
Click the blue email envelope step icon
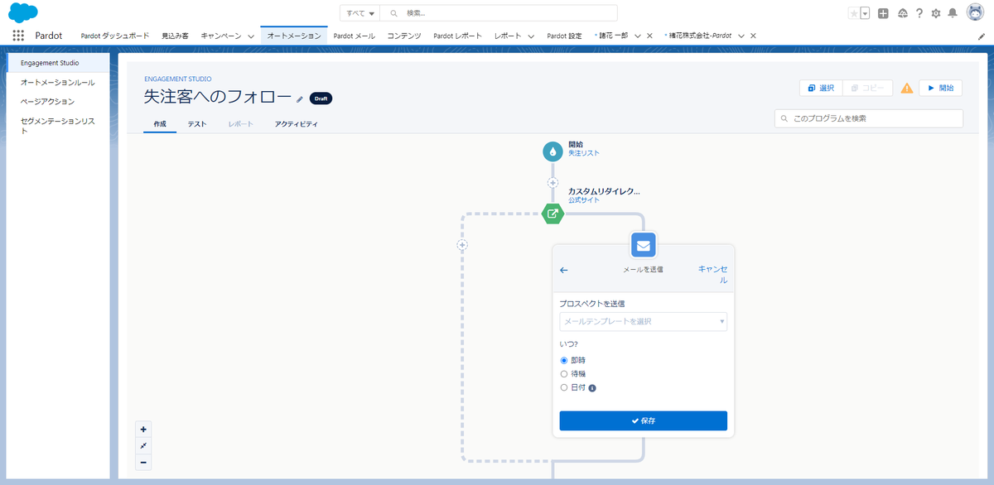click(x=644, y=245)
